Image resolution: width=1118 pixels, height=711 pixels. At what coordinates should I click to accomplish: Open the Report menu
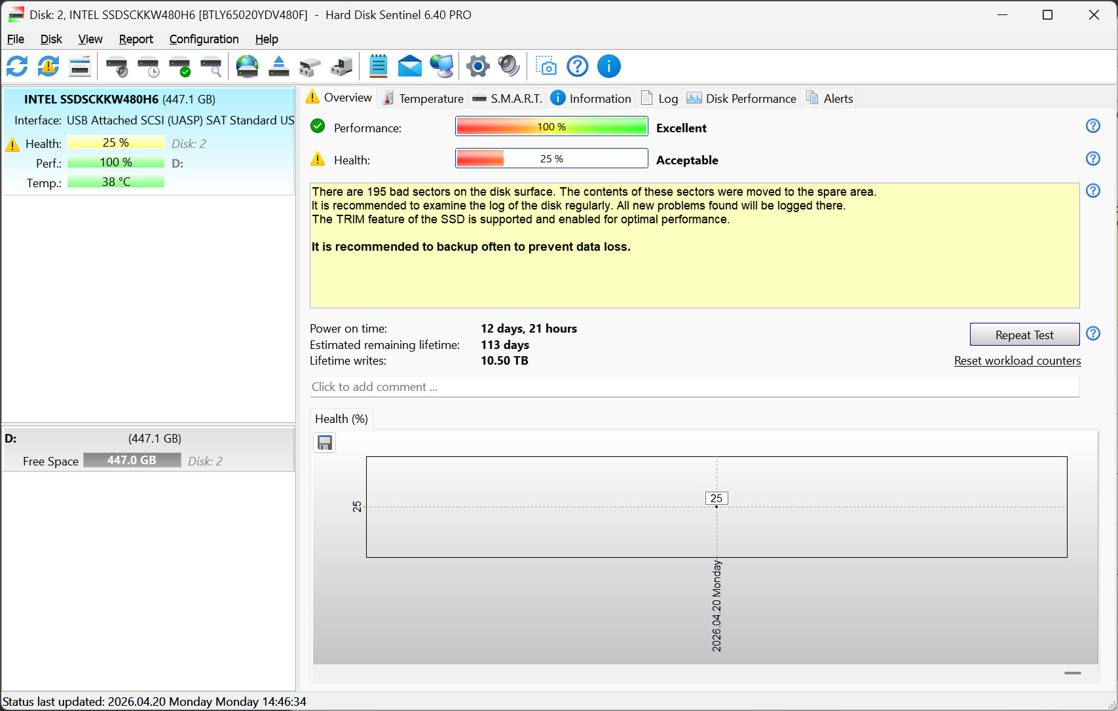point(136,39)
